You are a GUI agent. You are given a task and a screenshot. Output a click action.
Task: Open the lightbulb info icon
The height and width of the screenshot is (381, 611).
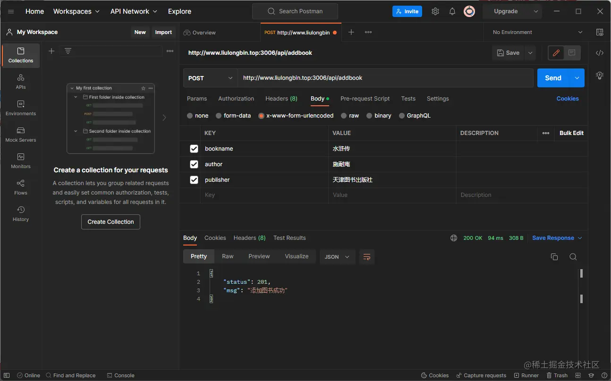pos(600,75)
